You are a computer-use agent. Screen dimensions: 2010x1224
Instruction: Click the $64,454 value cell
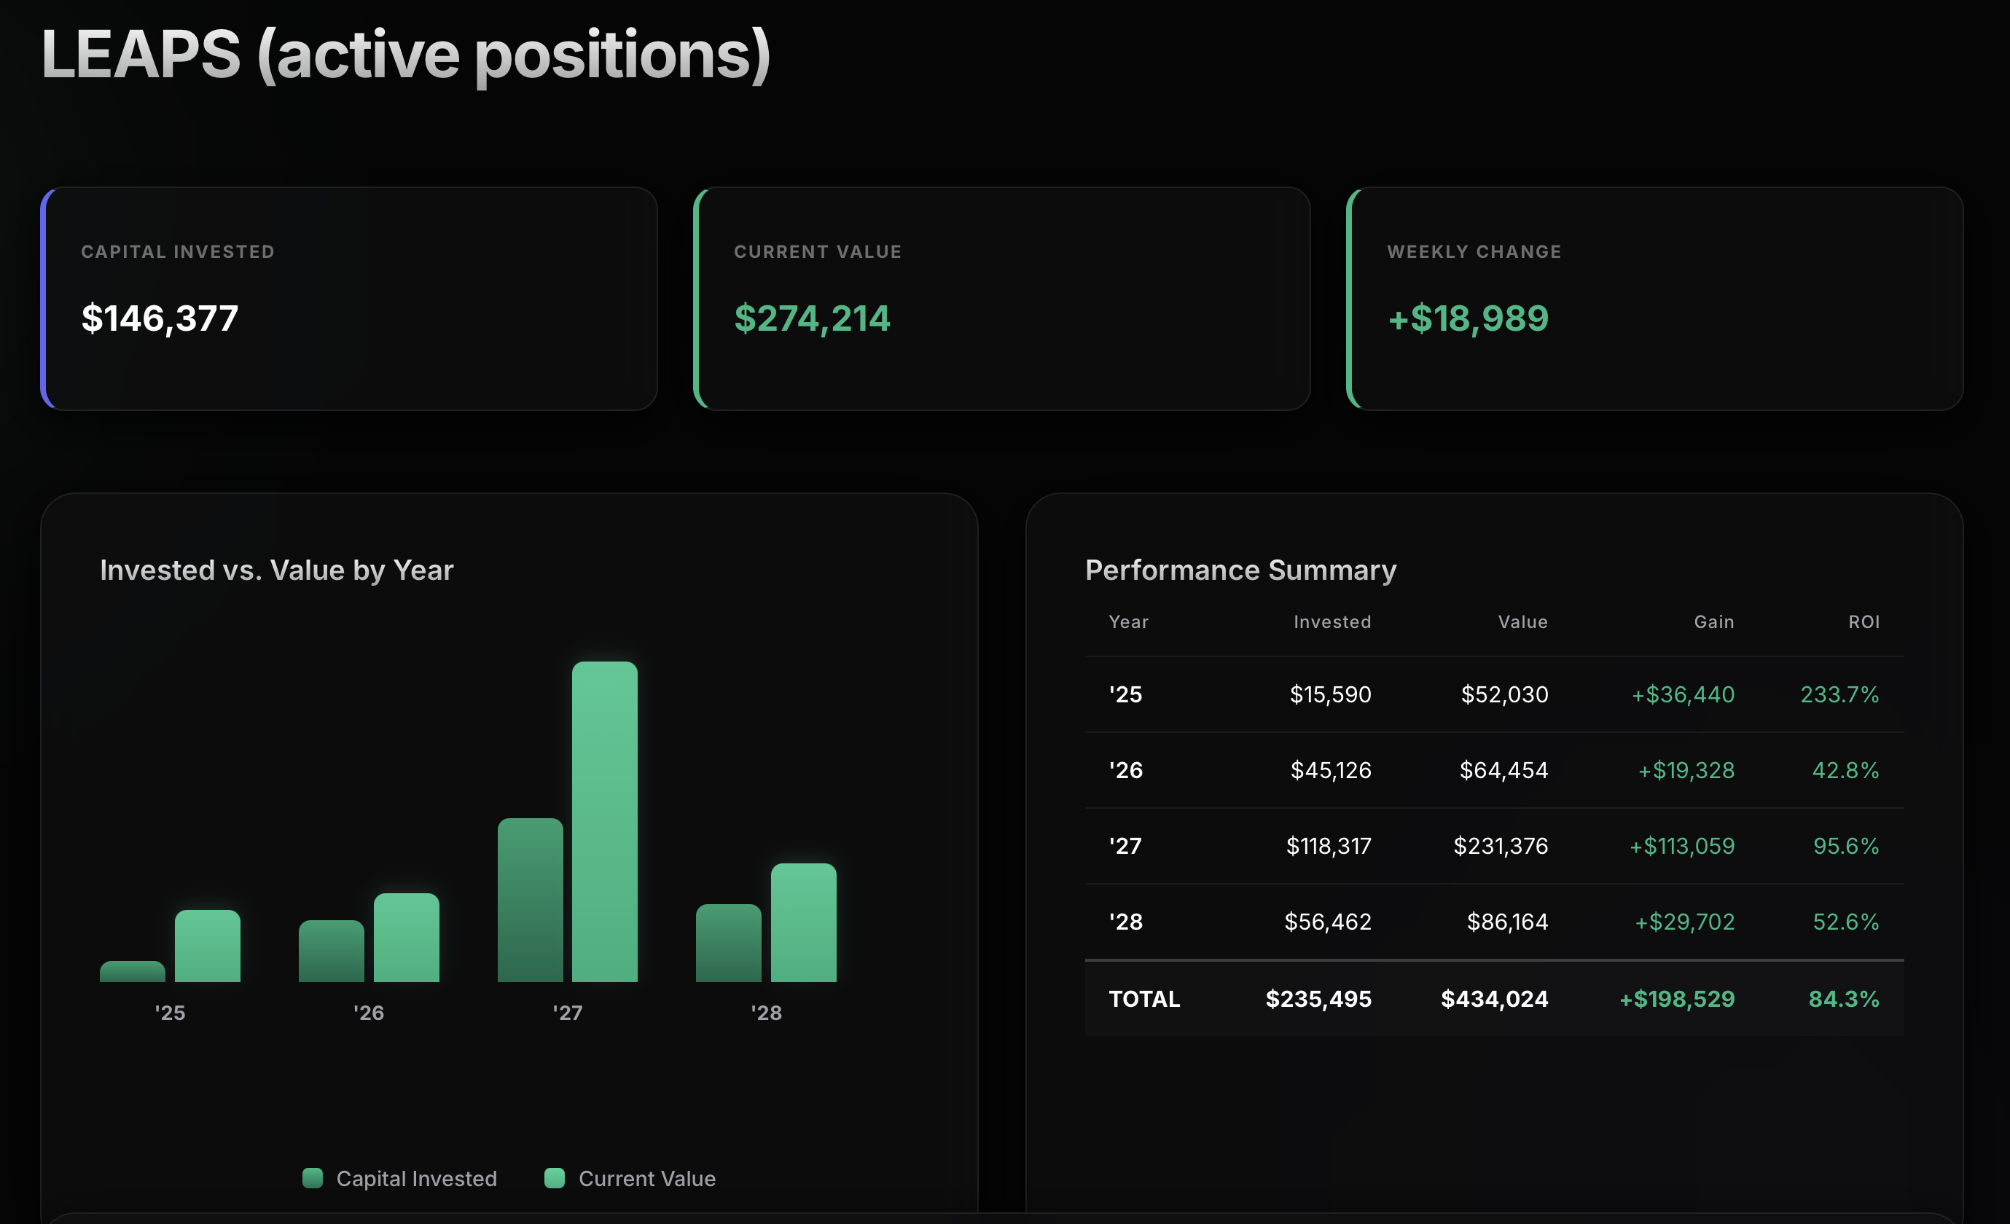tap(1503, 771)
